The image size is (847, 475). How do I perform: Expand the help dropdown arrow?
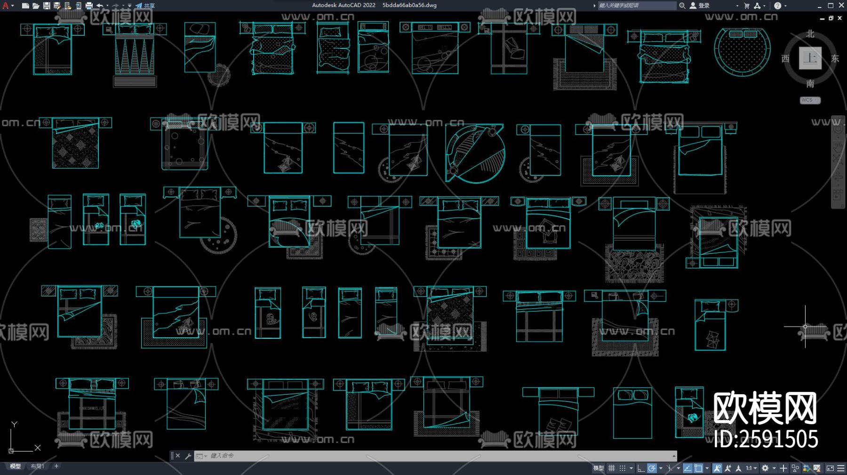pyautogui.click(x=785, y=6)
